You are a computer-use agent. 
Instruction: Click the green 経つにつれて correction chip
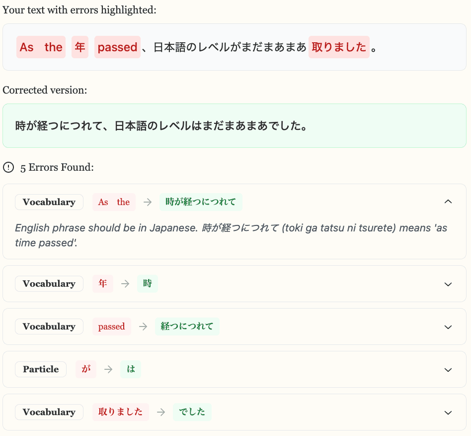(187, 327)
